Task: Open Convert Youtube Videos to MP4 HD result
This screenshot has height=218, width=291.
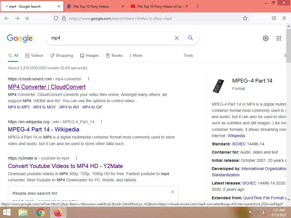Action: click(x=65, y=166)
